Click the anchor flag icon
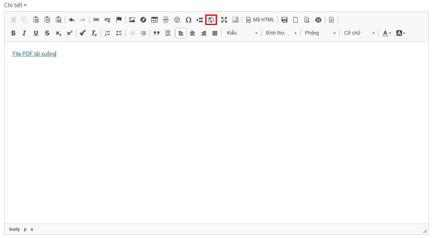This screenshot has width=433, height=238. [x=119, y=20]
